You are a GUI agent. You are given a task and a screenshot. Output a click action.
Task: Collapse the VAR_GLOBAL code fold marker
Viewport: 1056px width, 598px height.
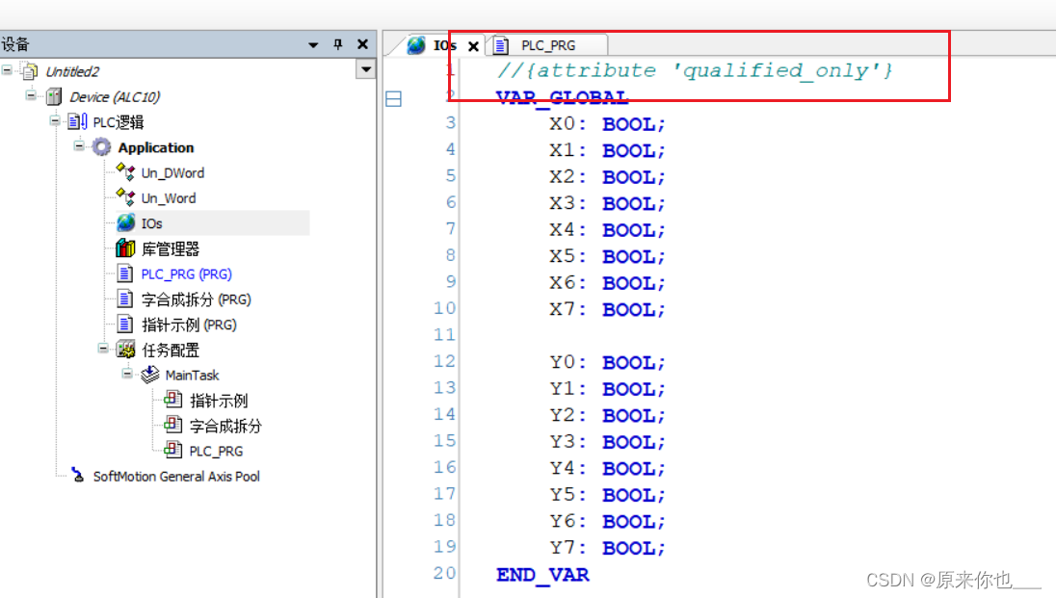click(x=393, y=97)
